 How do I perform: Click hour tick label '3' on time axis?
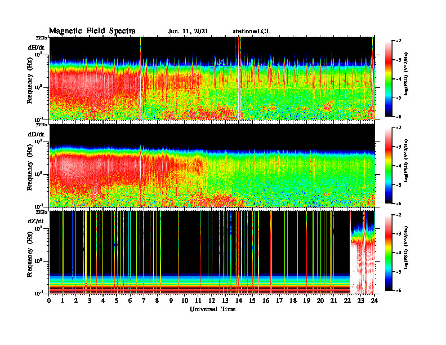click(x=90, y=300)
